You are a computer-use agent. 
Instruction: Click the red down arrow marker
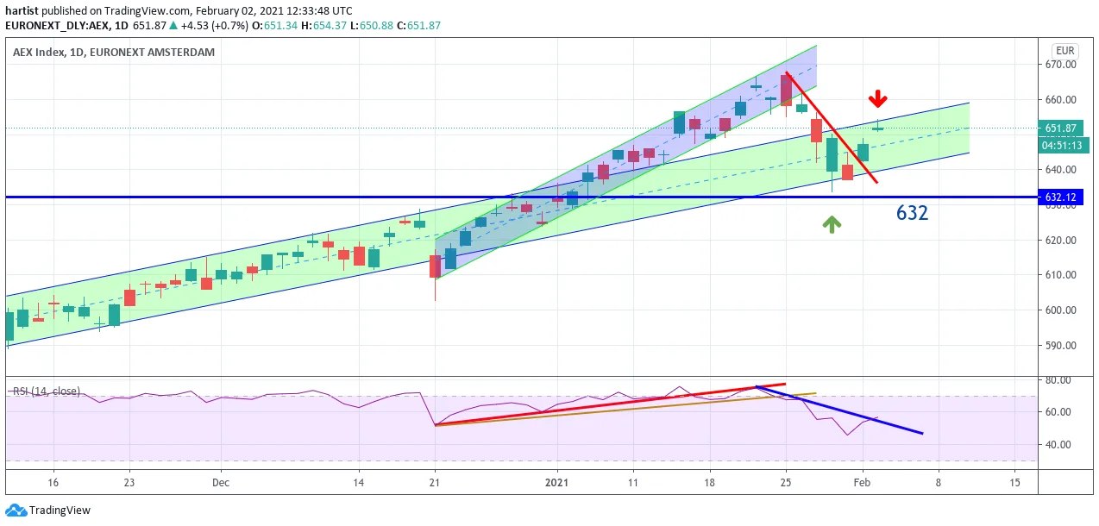(877, 97)
